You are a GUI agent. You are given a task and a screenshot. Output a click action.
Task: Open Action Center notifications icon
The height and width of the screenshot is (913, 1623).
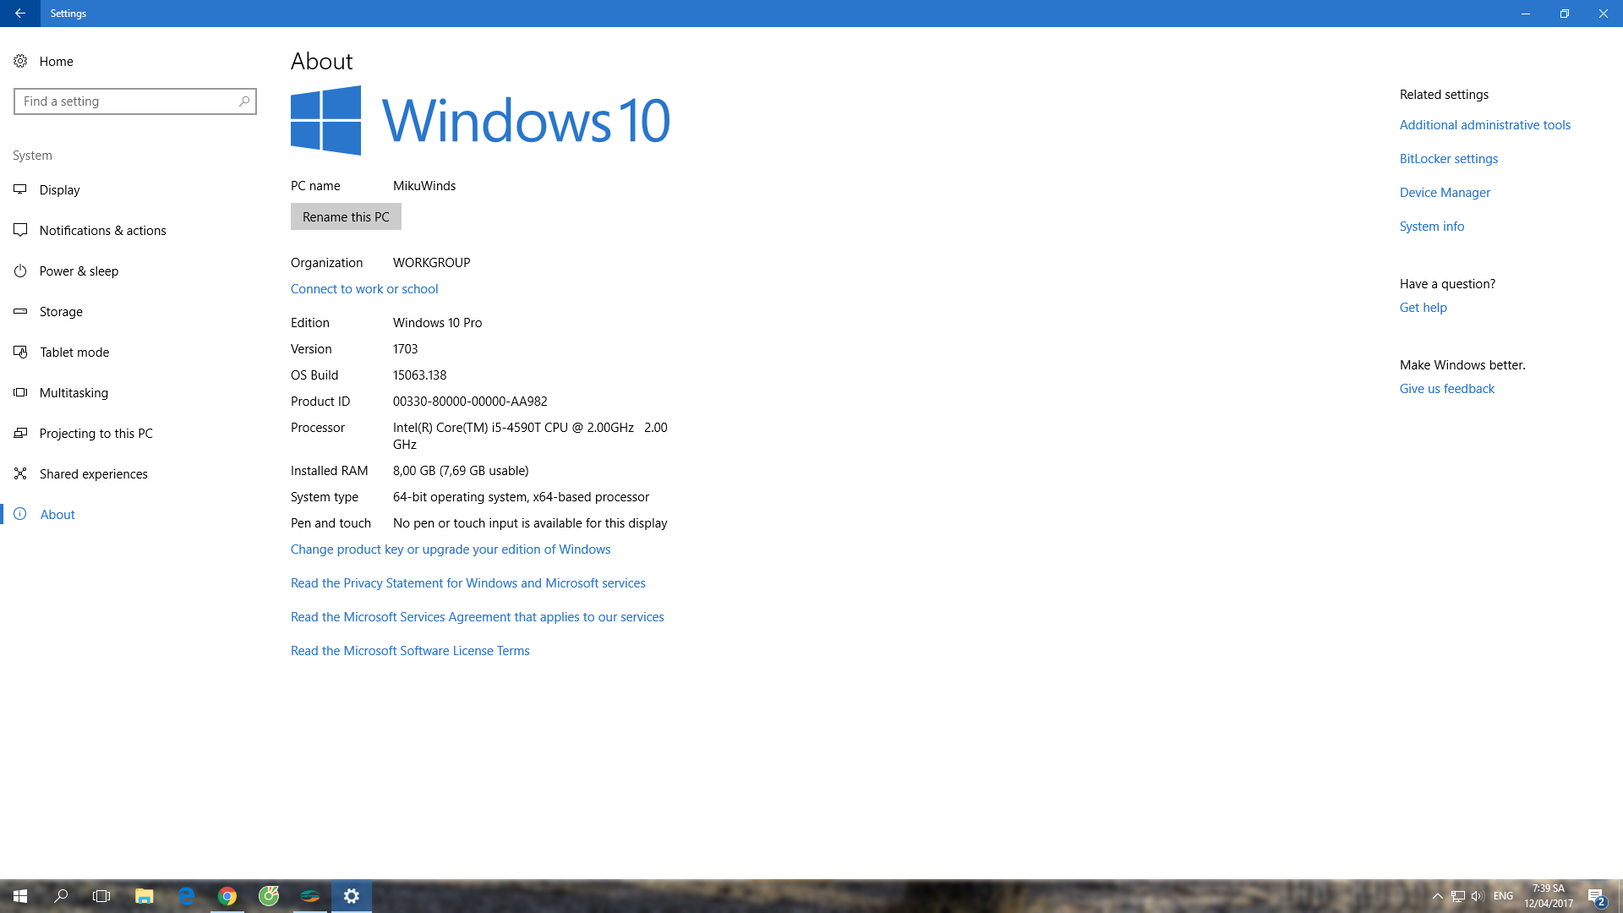[1596, 896]
